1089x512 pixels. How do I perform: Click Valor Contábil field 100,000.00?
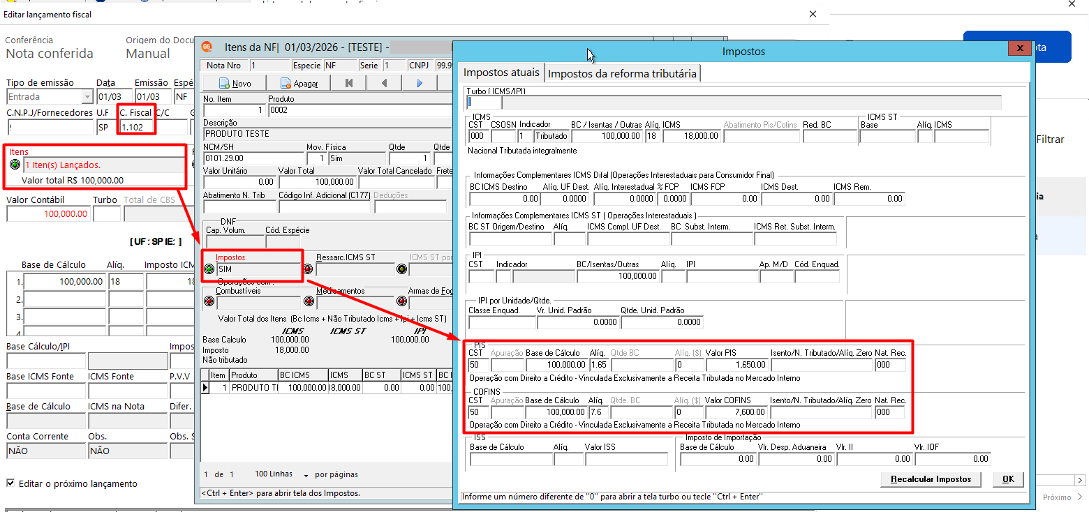point(47,214)
